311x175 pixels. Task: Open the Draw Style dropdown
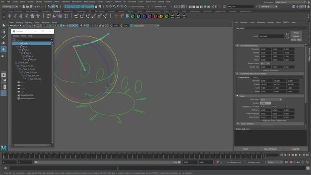[x=271, y=99]
